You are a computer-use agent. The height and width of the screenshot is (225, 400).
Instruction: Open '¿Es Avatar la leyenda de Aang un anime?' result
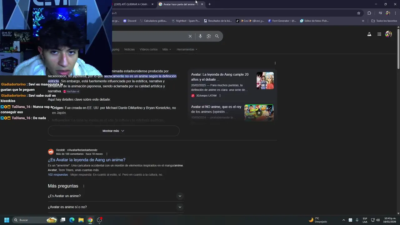(87, 160)
